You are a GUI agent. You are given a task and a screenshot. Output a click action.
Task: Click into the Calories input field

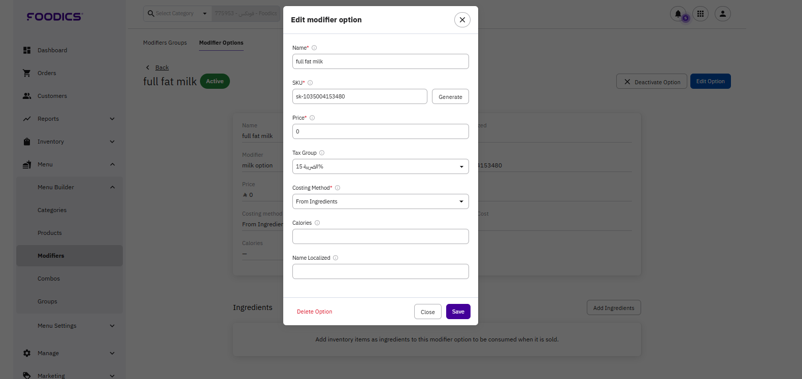click(380, 236)
